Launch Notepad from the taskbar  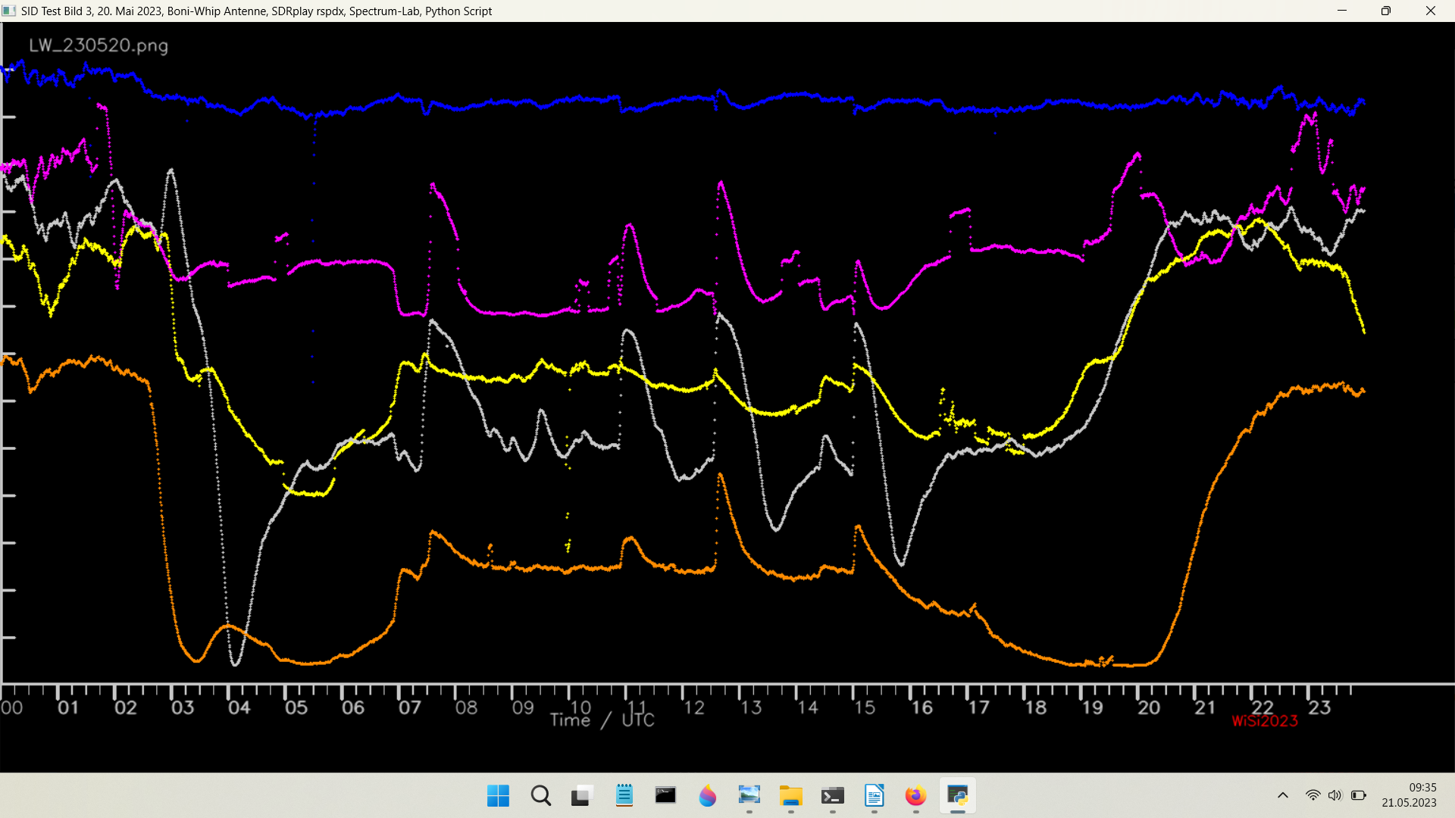click(624, 795)
